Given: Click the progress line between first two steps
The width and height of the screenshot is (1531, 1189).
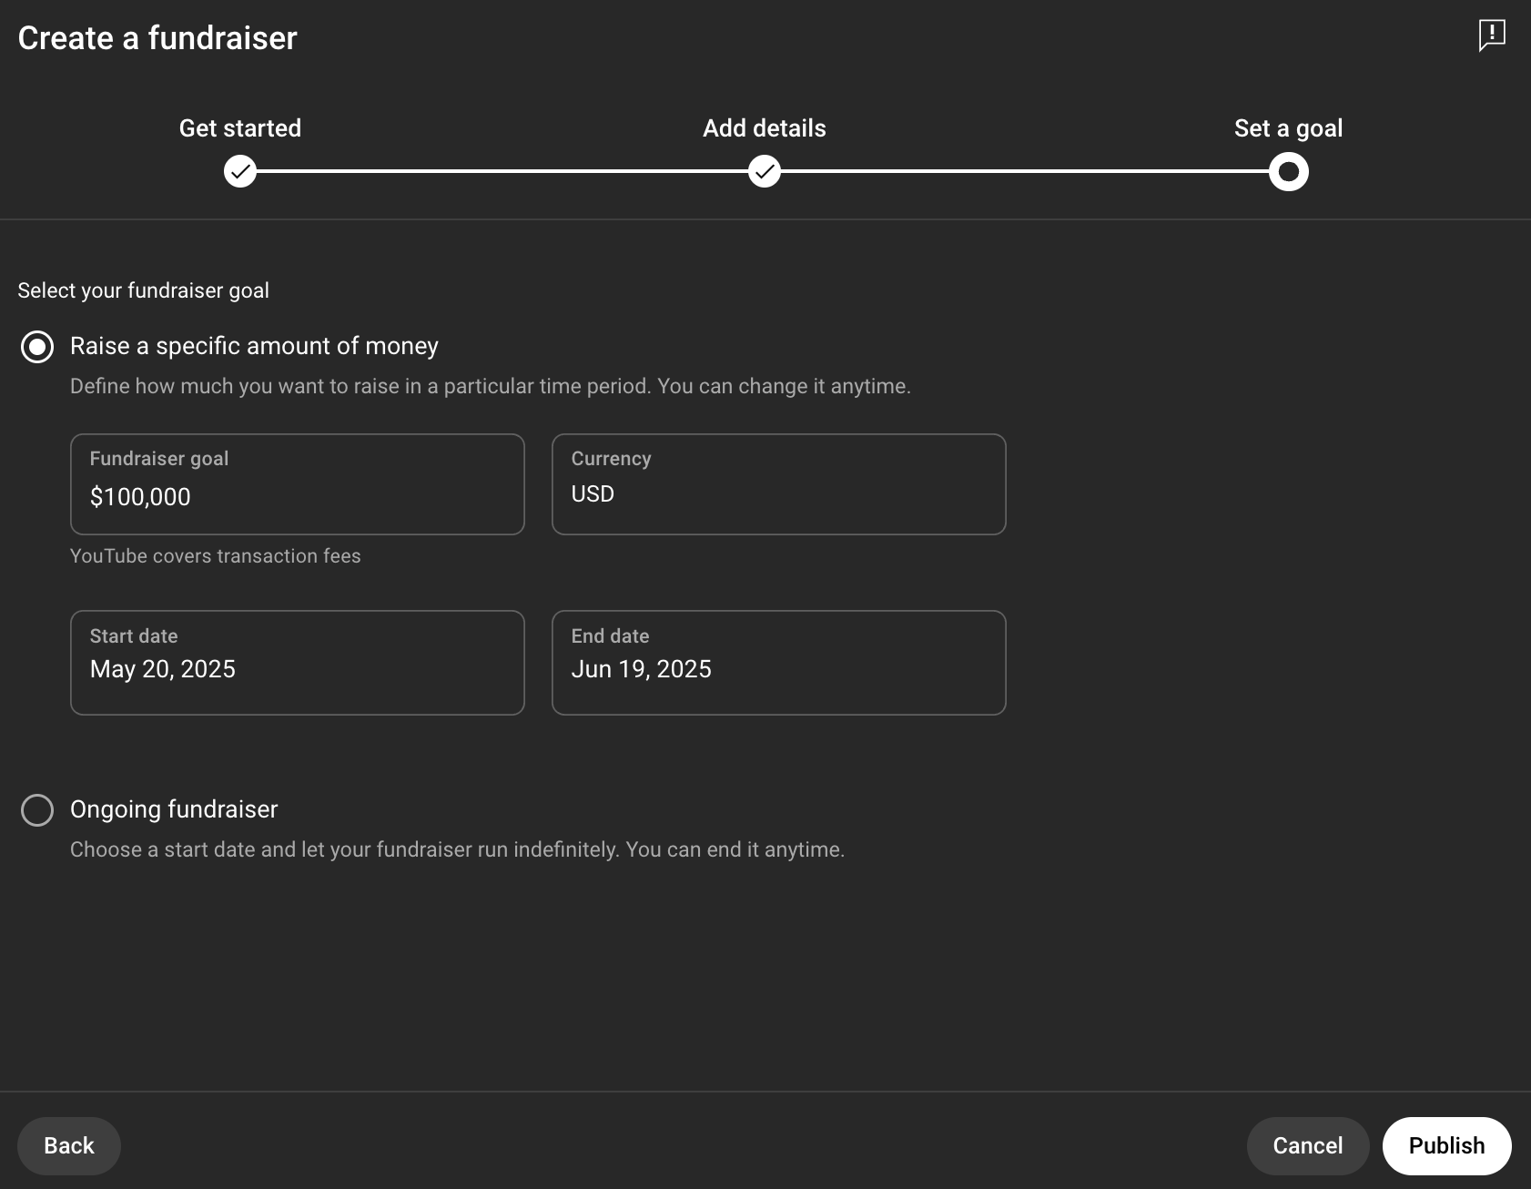Looking at the screenshot, I should coord(502,171).
